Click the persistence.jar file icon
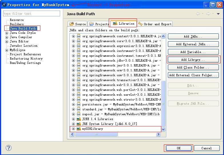Screen dimensions: 224x155 point(79,104)
